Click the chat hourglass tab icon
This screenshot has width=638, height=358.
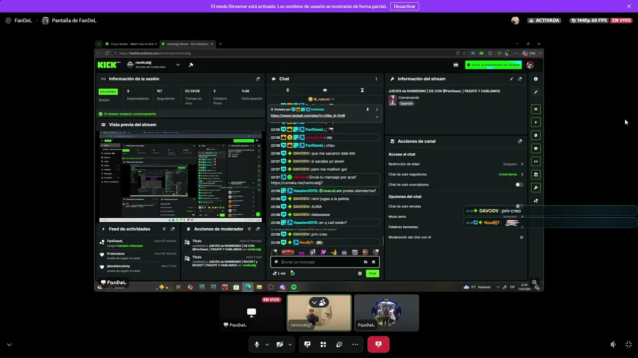click(x=362, y=90)
